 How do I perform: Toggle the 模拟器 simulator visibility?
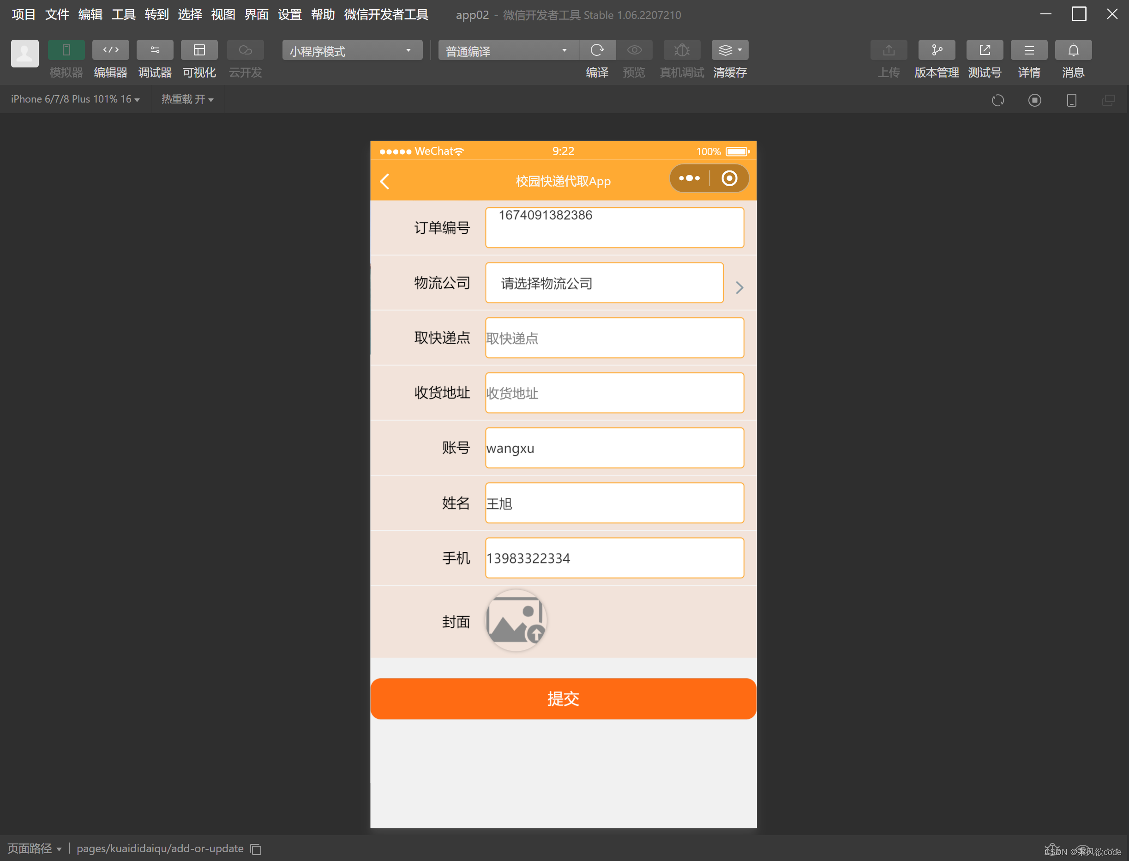click(66, 50)
